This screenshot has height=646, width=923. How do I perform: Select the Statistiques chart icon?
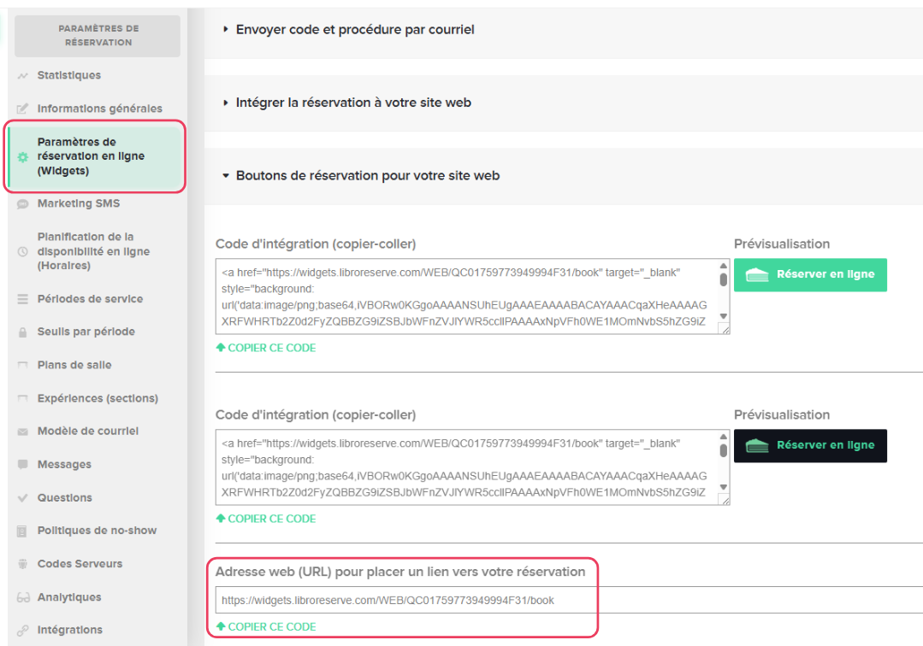[x=21, y=75]
